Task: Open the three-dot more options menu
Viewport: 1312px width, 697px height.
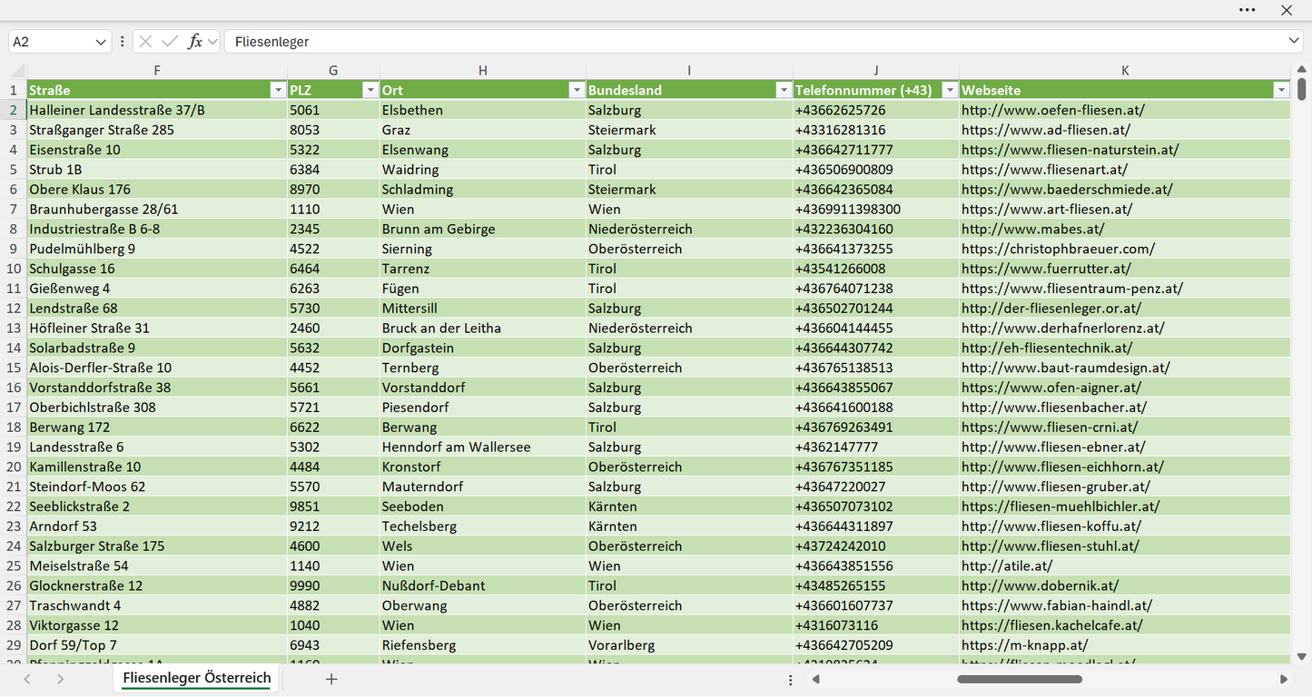Action: click(1248, 10)
